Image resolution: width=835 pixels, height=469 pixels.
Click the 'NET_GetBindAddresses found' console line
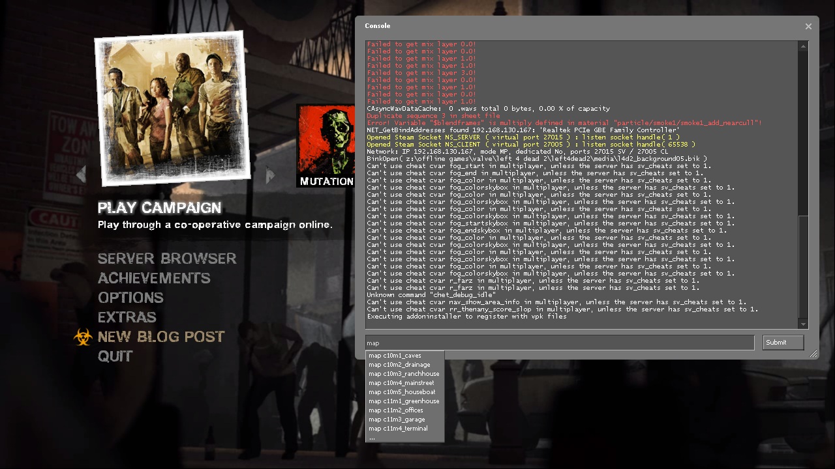(x=523, y=130)
